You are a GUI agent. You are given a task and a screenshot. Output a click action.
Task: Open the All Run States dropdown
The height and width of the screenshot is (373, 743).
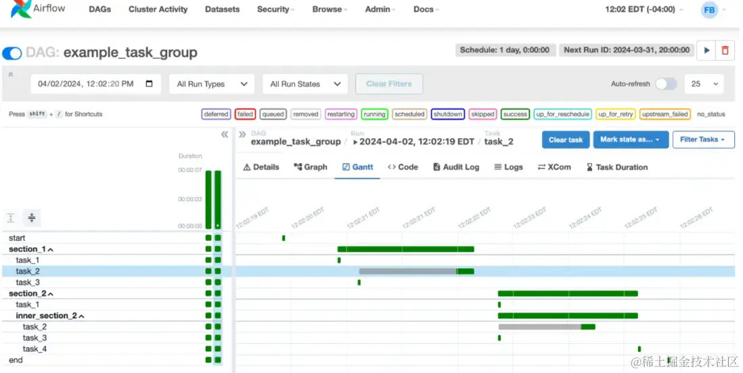pyautogui.click(x=305, y=84)
